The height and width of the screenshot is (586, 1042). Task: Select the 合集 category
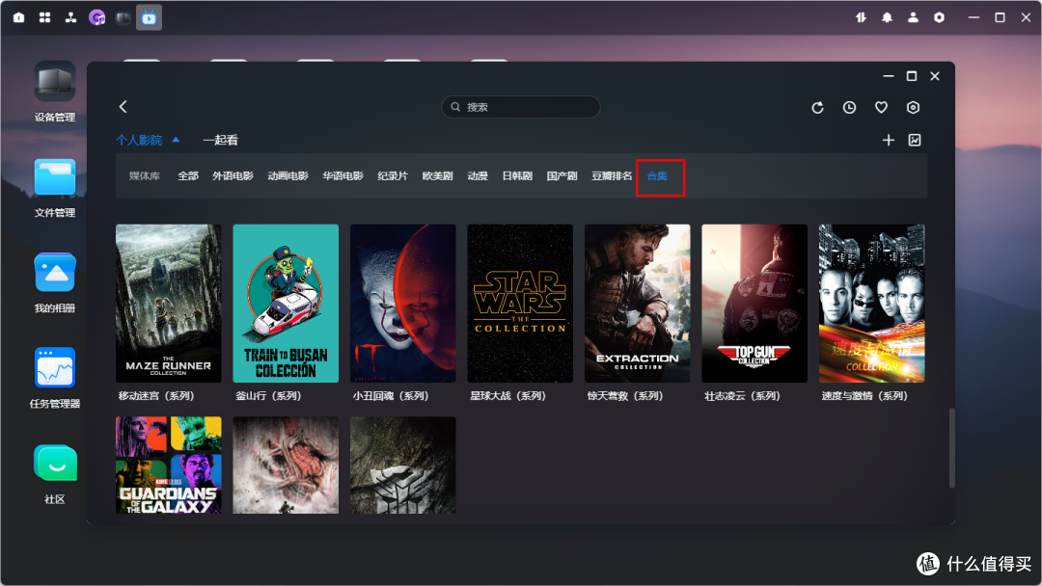657,175
